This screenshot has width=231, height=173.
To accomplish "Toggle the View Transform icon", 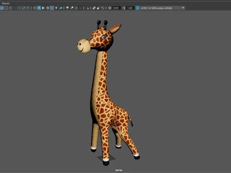I will tap(138, 8).
